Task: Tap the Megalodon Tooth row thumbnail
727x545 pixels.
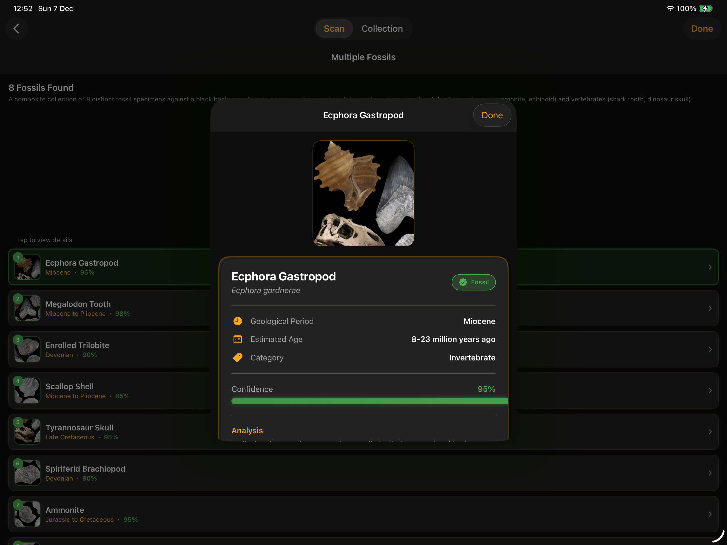Action: [28, 308]
